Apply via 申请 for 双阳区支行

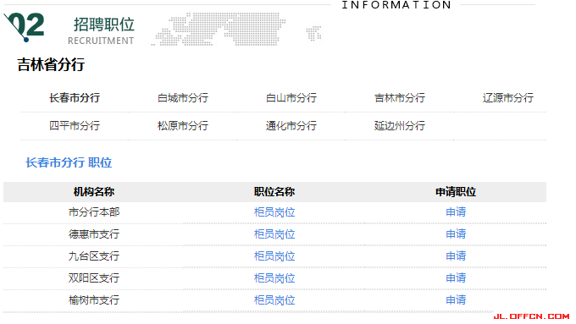click(456, 278)
